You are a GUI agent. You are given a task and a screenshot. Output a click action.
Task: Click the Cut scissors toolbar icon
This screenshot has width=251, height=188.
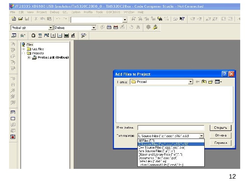(x=36, y=19)
